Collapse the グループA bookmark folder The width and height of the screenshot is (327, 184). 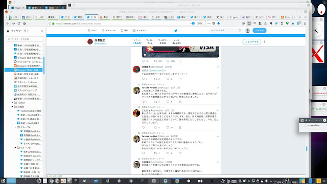(x=15, y=127)
